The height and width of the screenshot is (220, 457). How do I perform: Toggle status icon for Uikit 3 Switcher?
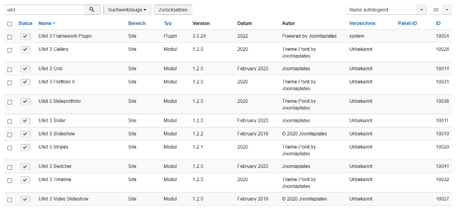pyautogui.click(x=25, y=167)
